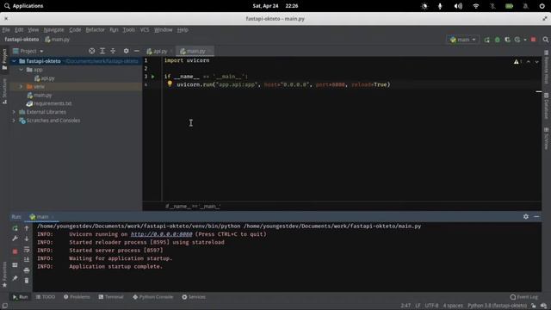
Task: Expand Scratches and Consoles node
Action: 14,121
